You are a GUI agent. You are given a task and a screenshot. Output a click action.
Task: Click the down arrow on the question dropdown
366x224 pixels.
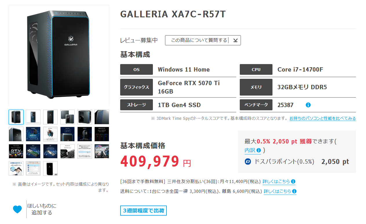(235, 40)
